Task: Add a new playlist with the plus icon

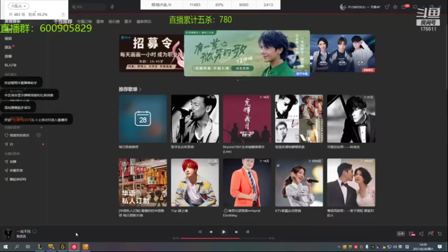Action: point(41,127)
